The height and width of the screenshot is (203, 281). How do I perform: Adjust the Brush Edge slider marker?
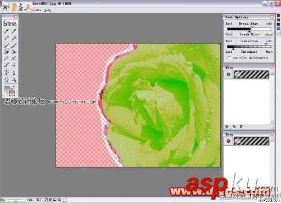coord(252,27)
